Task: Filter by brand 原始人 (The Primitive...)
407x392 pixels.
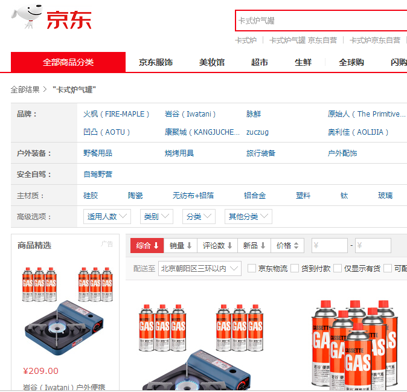Action: tap(367, 114)
